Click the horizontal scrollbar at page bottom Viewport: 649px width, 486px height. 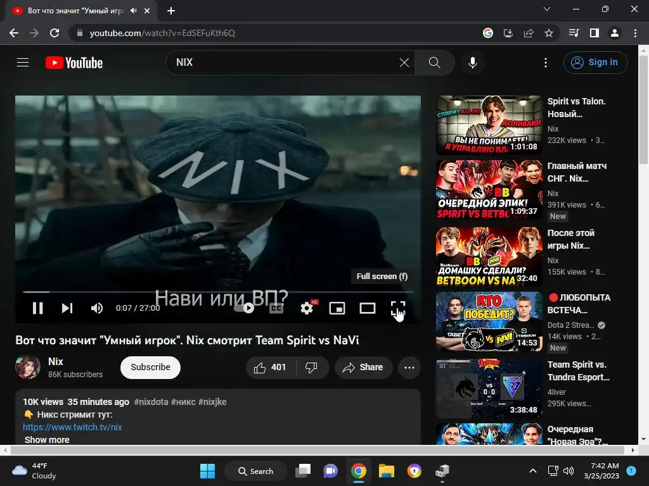(x=318, y=450)
